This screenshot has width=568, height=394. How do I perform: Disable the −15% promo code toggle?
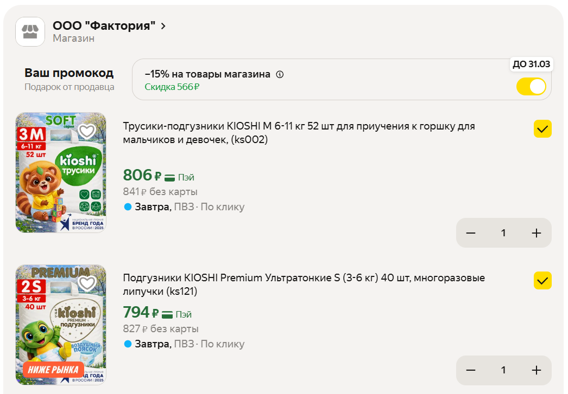point(531,87)
